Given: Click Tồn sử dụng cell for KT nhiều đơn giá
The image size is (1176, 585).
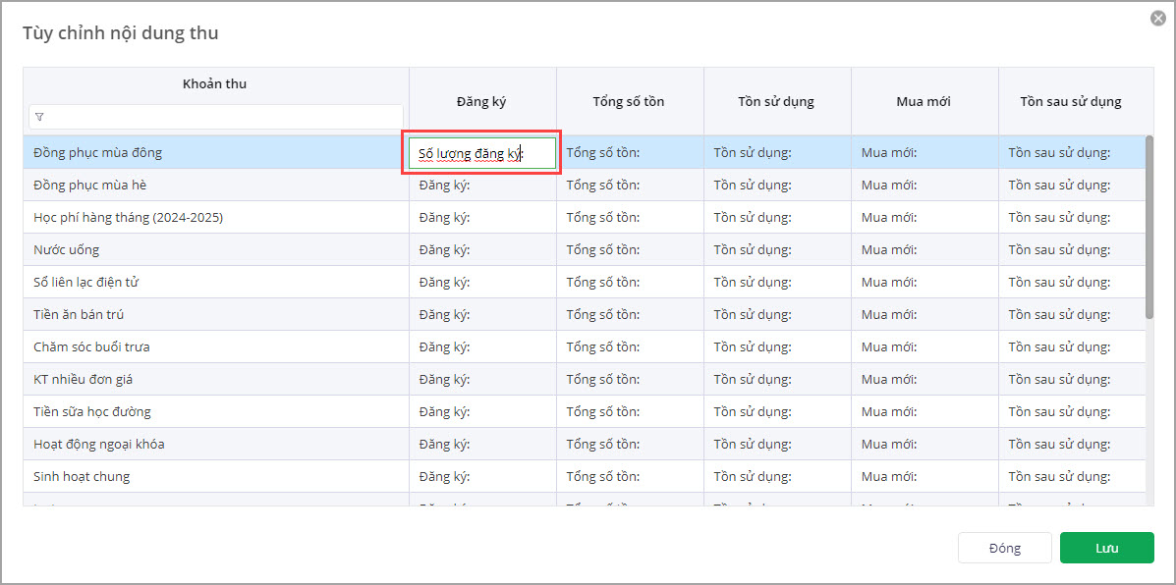Looking at the screenshot, I should [x=777, y=380].
